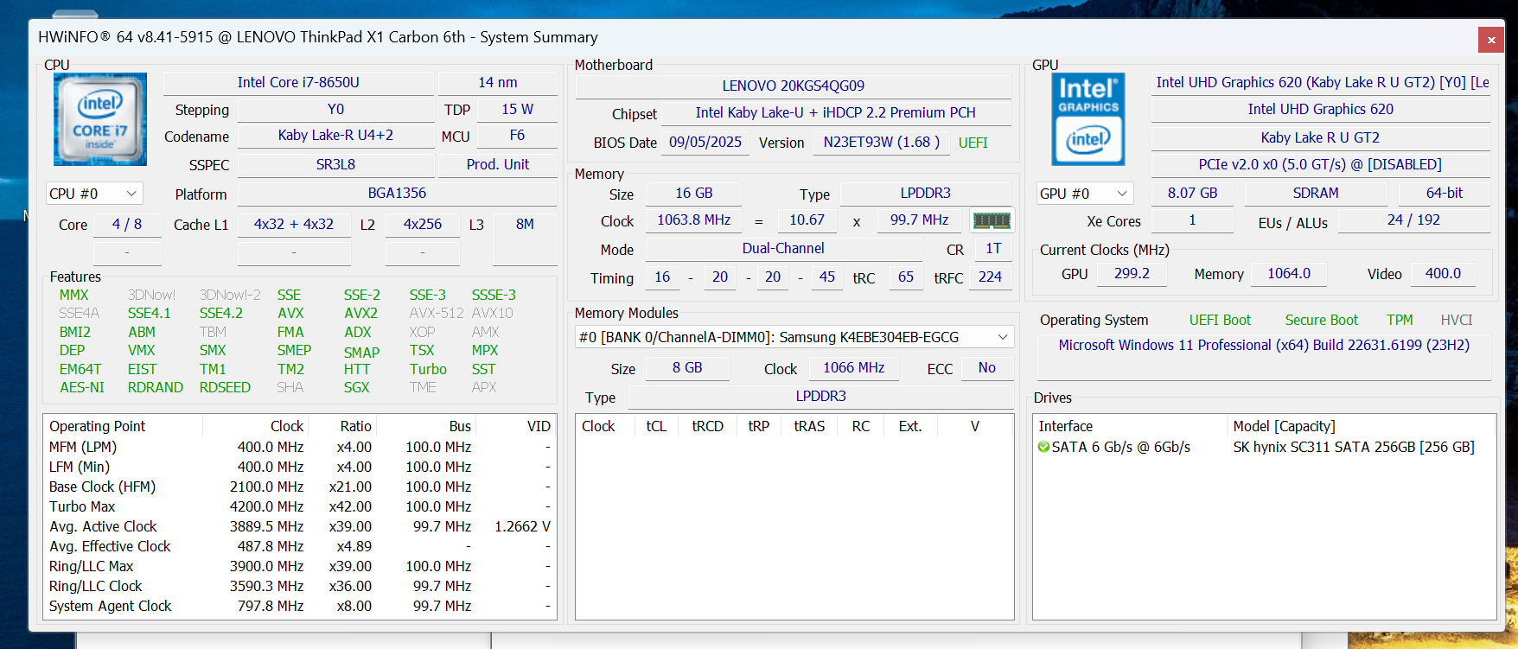Viewport: 1518px width, 649px height.
Task: Click the 10.67 memory multiplier value
Action: point(807,220)
